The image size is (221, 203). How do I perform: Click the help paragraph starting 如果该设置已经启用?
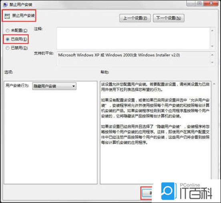click(x=155, y=135)
